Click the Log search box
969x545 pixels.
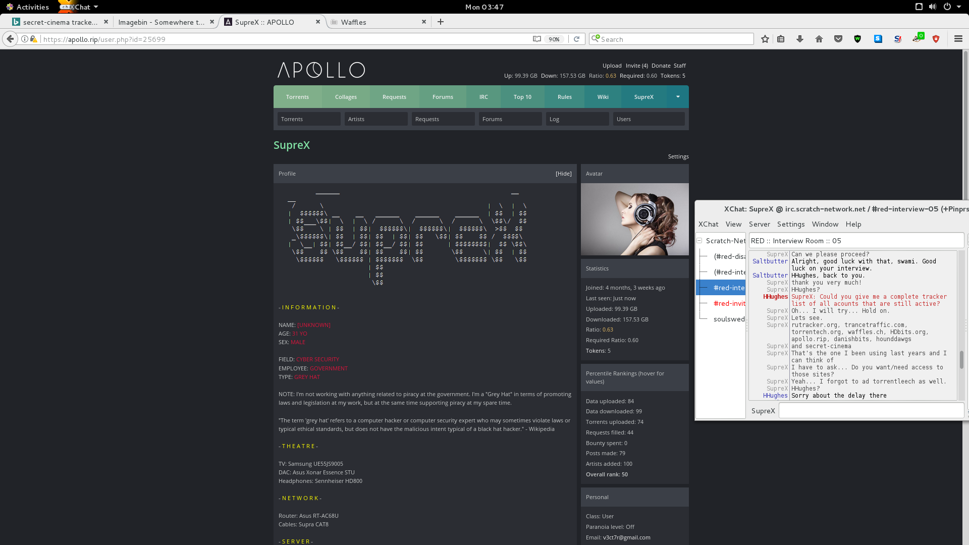point(577,119)
